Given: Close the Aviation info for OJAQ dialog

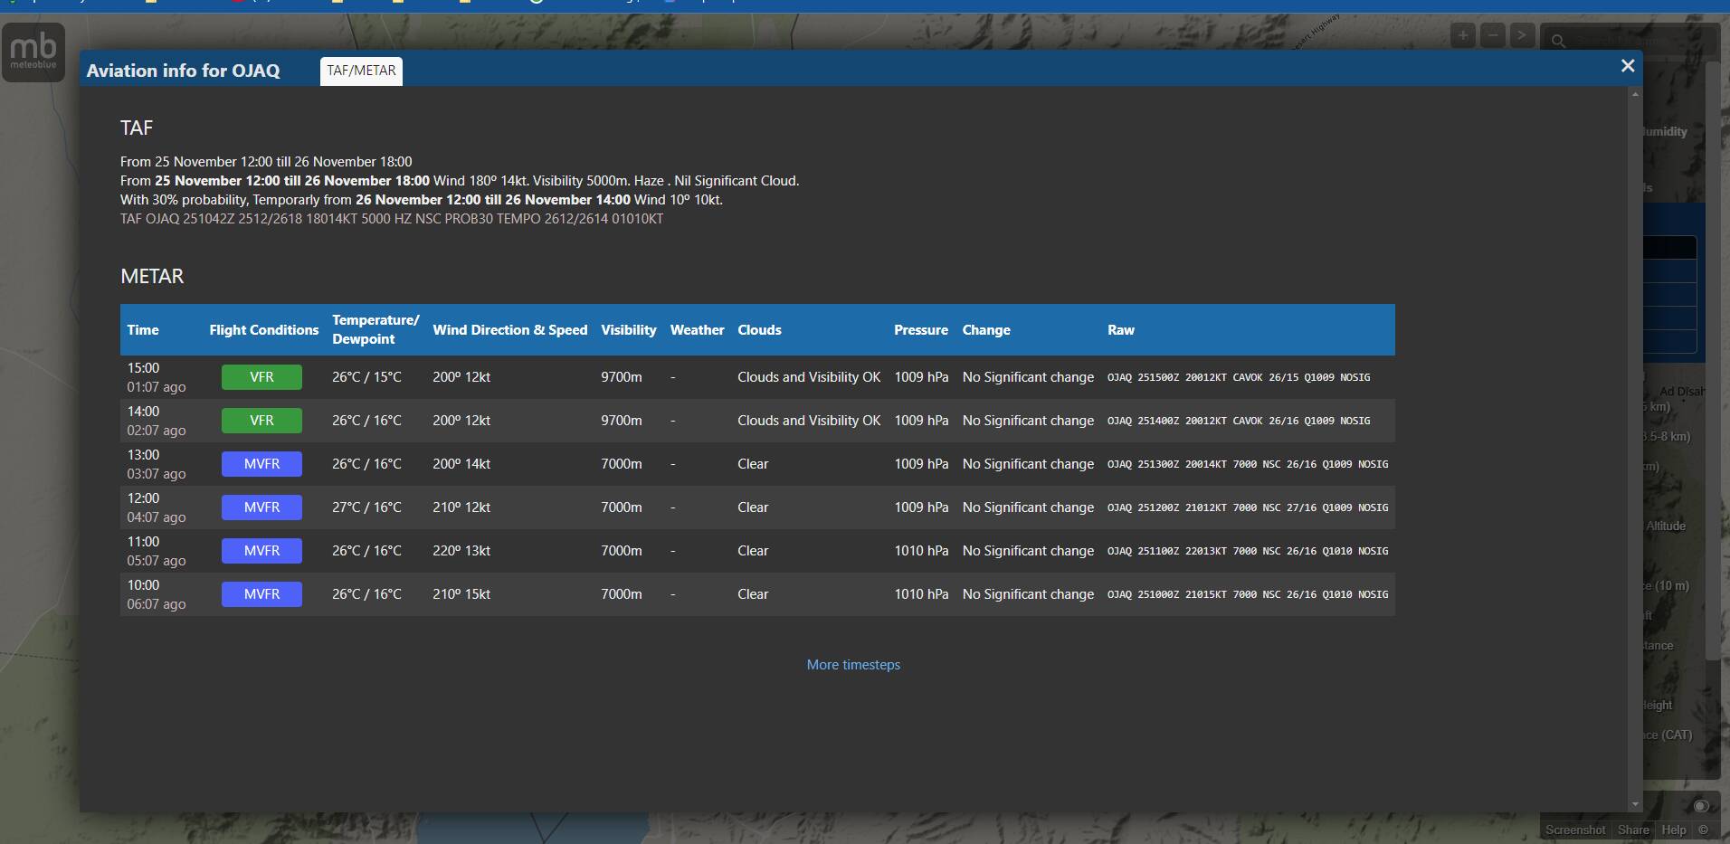Looking at the screenshot, I should point(1627,66).
